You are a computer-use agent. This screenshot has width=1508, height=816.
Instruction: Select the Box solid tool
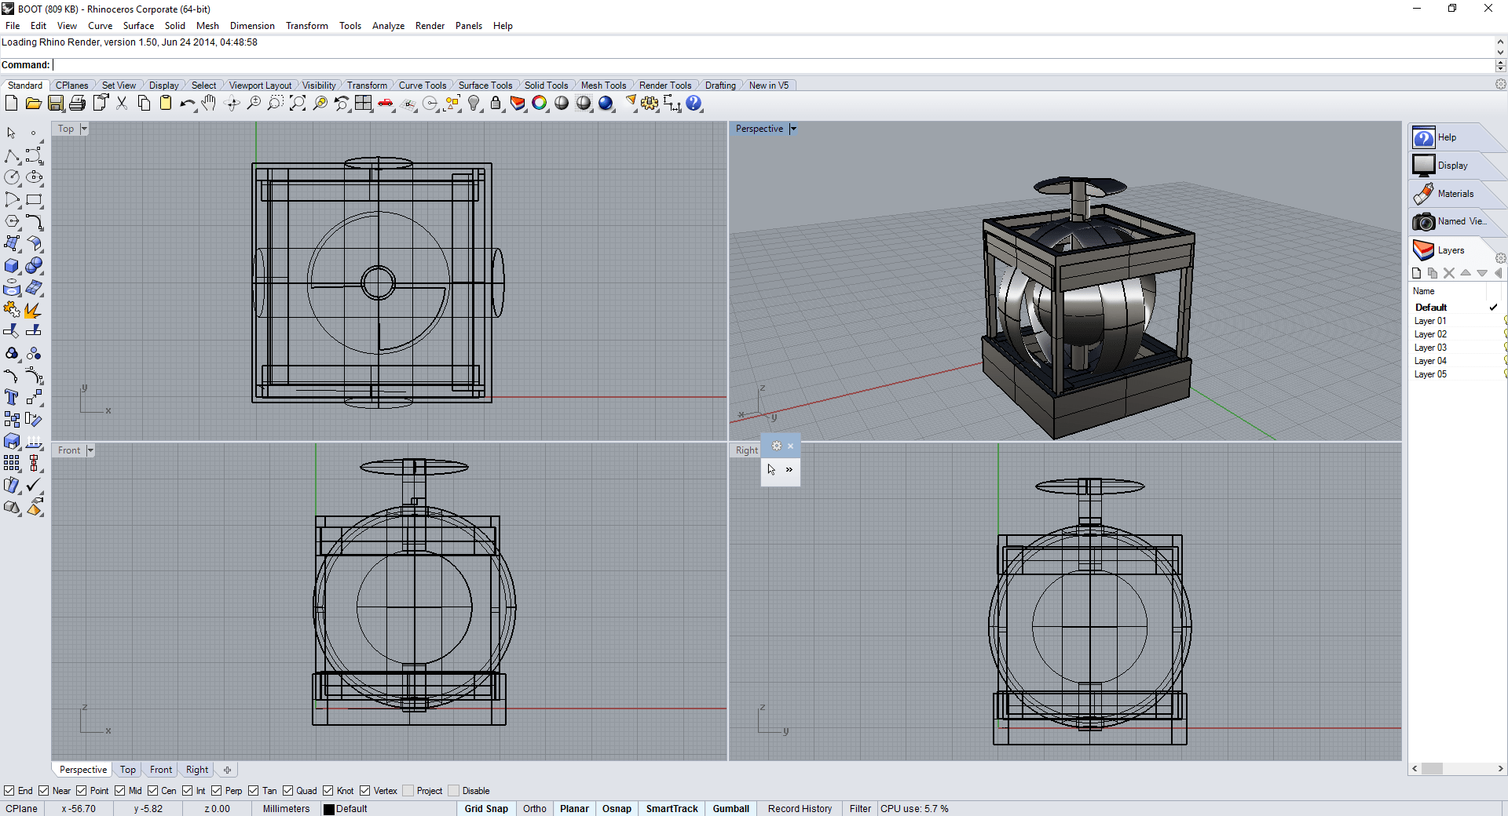point(12,266)
